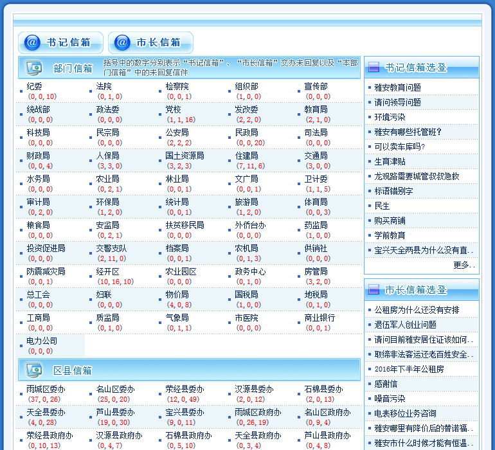
Task: Click the @ icon on 书记信箱 button
Action: [x=32, y=42]
